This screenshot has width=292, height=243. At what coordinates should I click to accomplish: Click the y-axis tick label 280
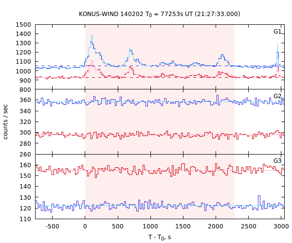pos(25,143)
